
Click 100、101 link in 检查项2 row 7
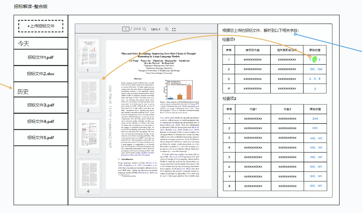(316, 176)
